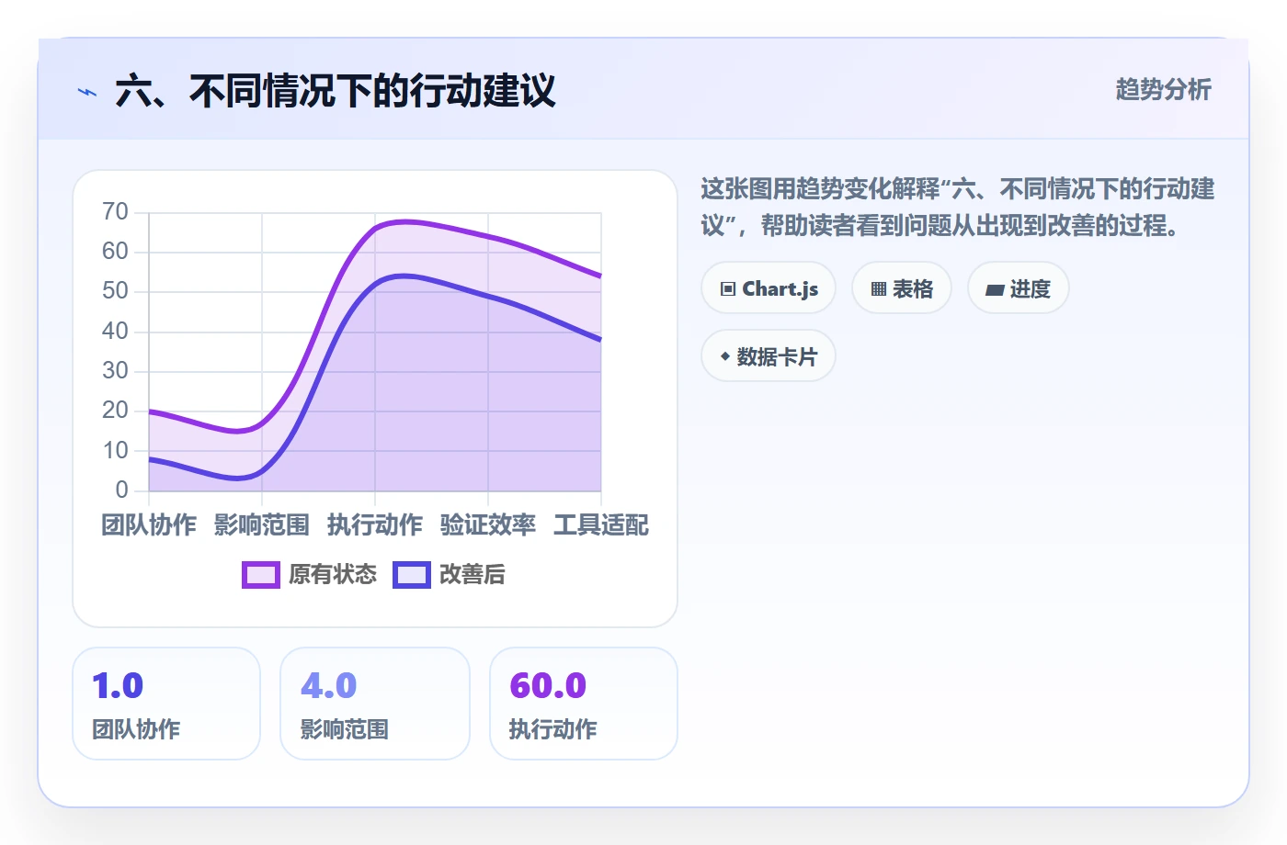Click the 0 y-axis tick label
The width and height of the screenshot is (1287, 845).
(x=121, y=490)
